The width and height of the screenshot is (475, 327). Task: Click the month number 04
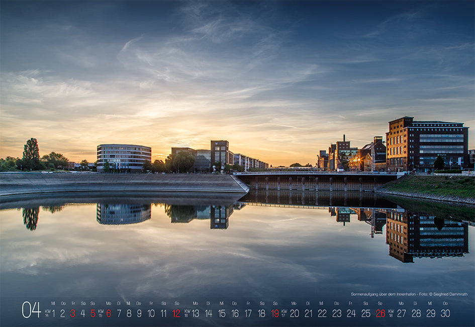31,310
